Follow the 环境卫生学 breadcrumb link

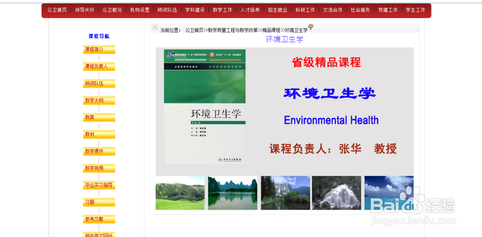296,30
